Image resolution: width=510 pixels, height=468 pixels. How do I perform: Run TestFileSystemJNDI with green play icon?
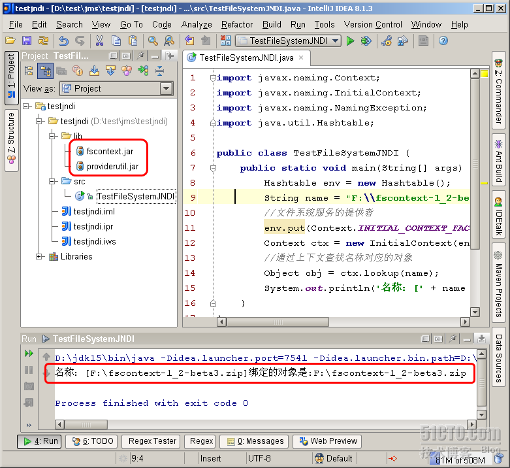(x=350, y=41)
